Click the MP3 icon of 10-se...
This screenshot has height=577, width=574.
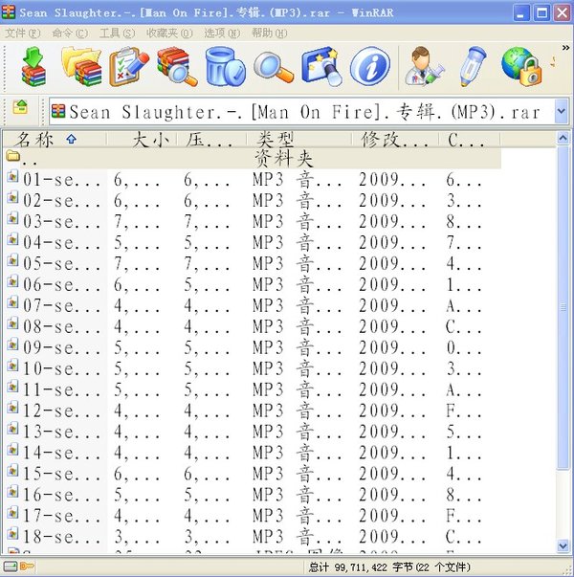click(12, 365)
